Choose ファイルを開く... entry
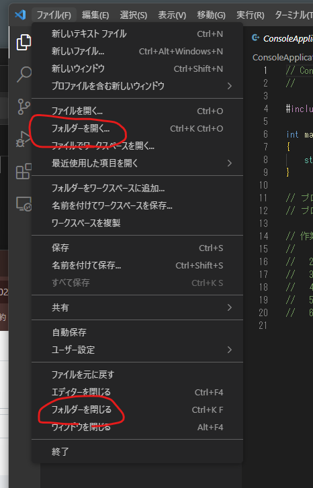 (137, 111)
